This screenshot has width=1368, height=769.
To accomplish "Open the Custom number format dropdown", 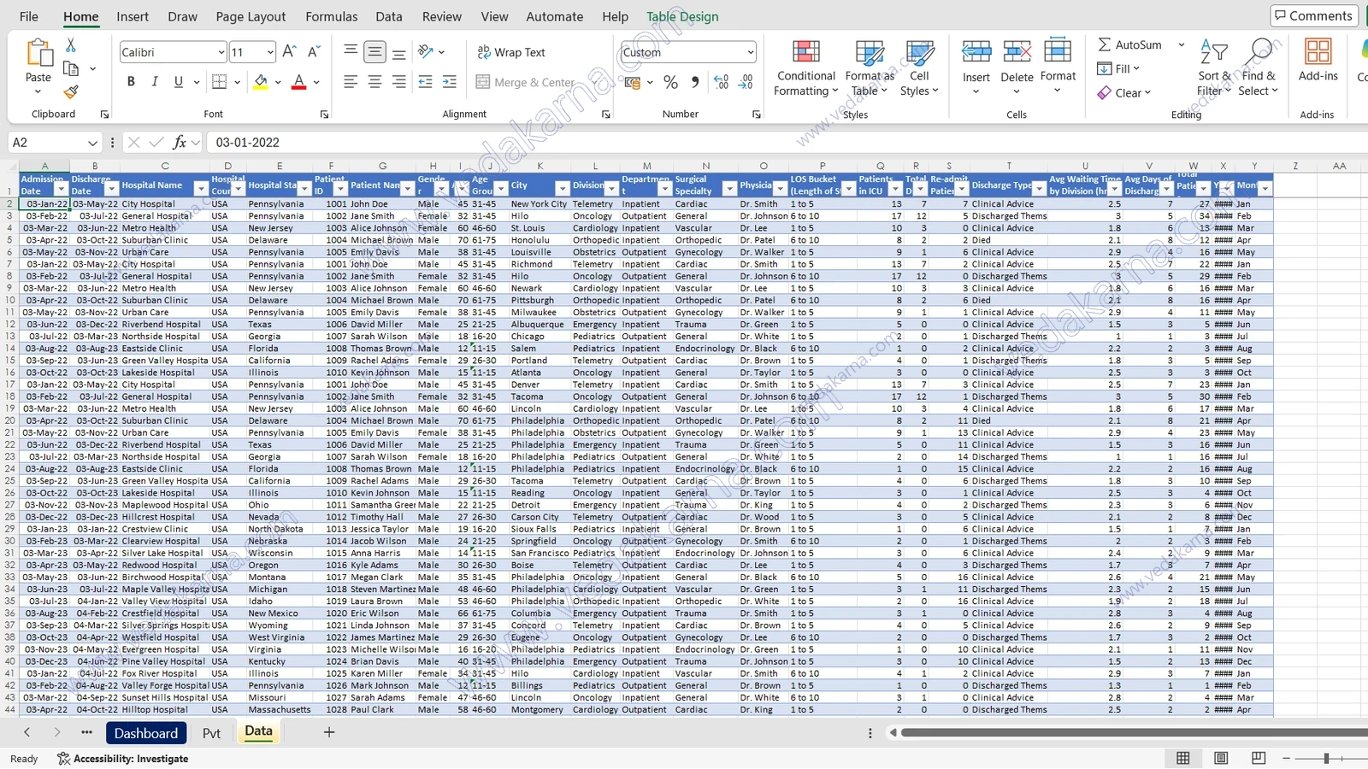I will tap(750, 52).
